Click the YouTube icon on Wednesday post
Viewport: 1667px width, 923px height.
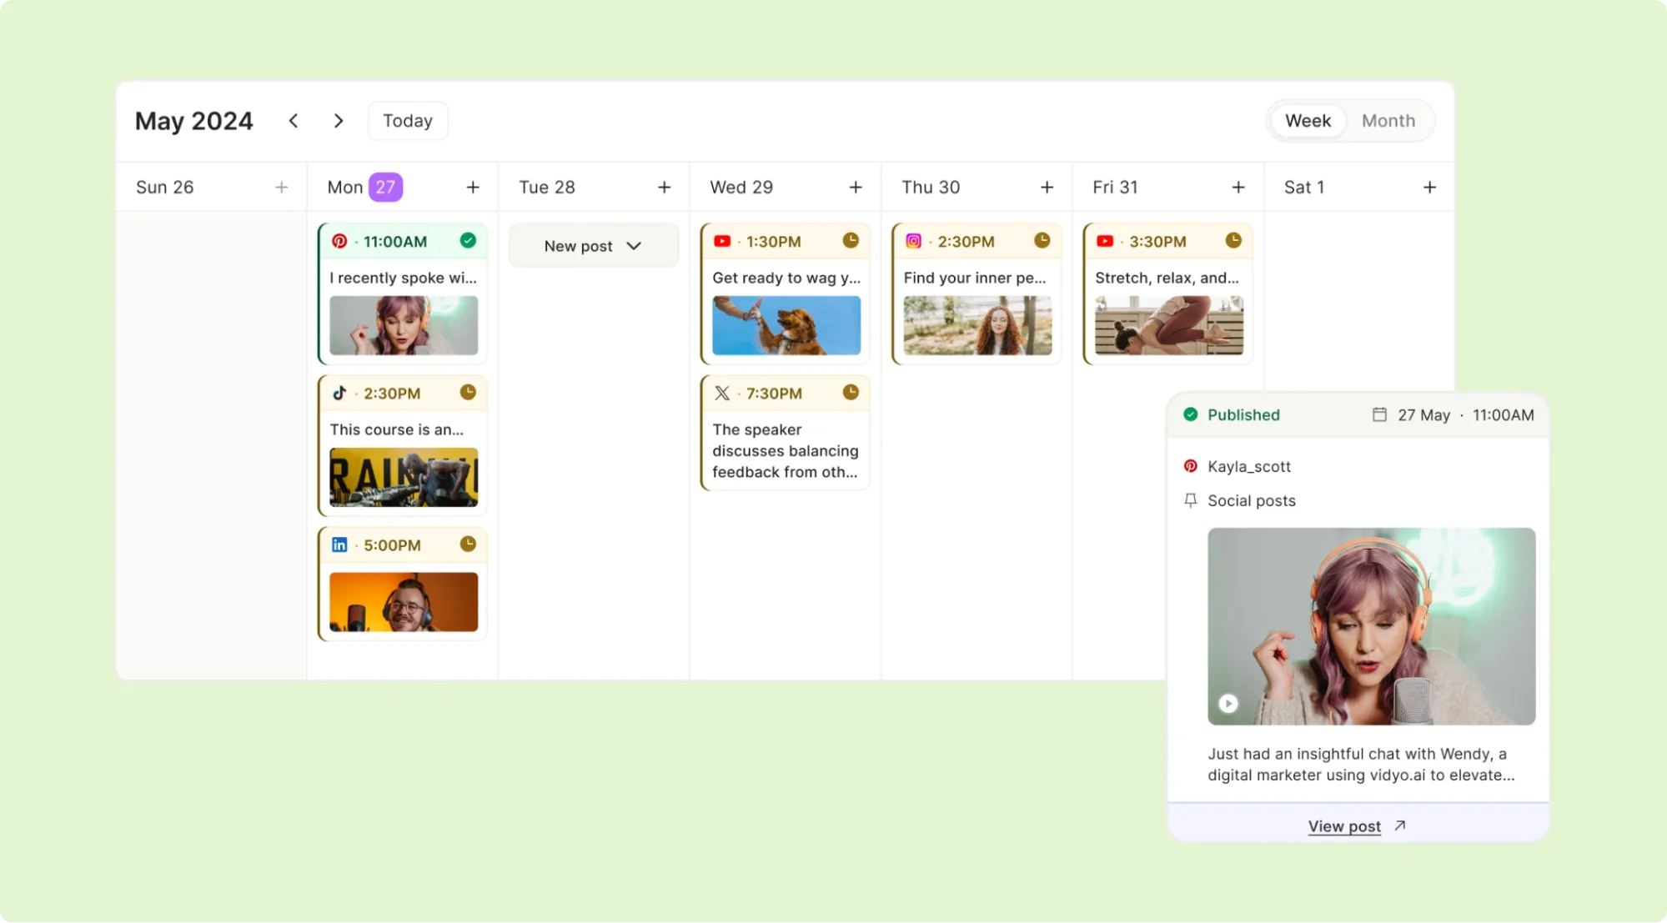pyautogui.click(x=721, y=241)
